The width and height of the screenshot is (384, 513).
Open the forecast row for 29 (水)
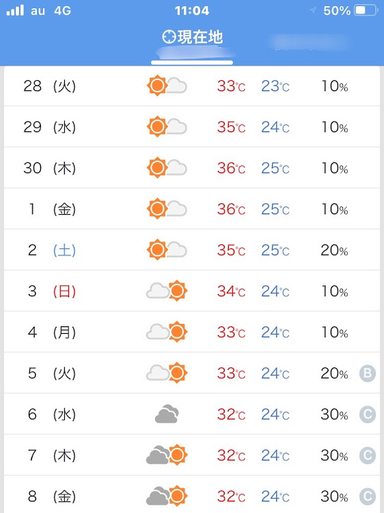[x=192, y=127]
